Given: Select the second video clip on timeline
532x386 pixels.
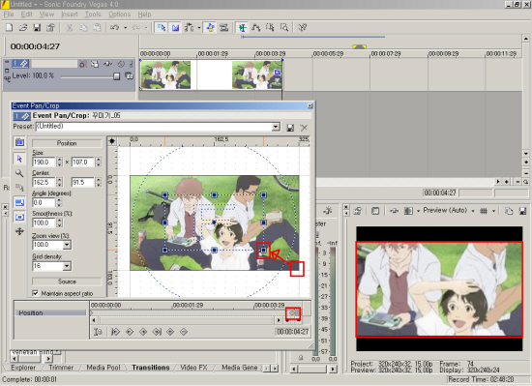Looking at the screenshot, I should click(257, 74).
